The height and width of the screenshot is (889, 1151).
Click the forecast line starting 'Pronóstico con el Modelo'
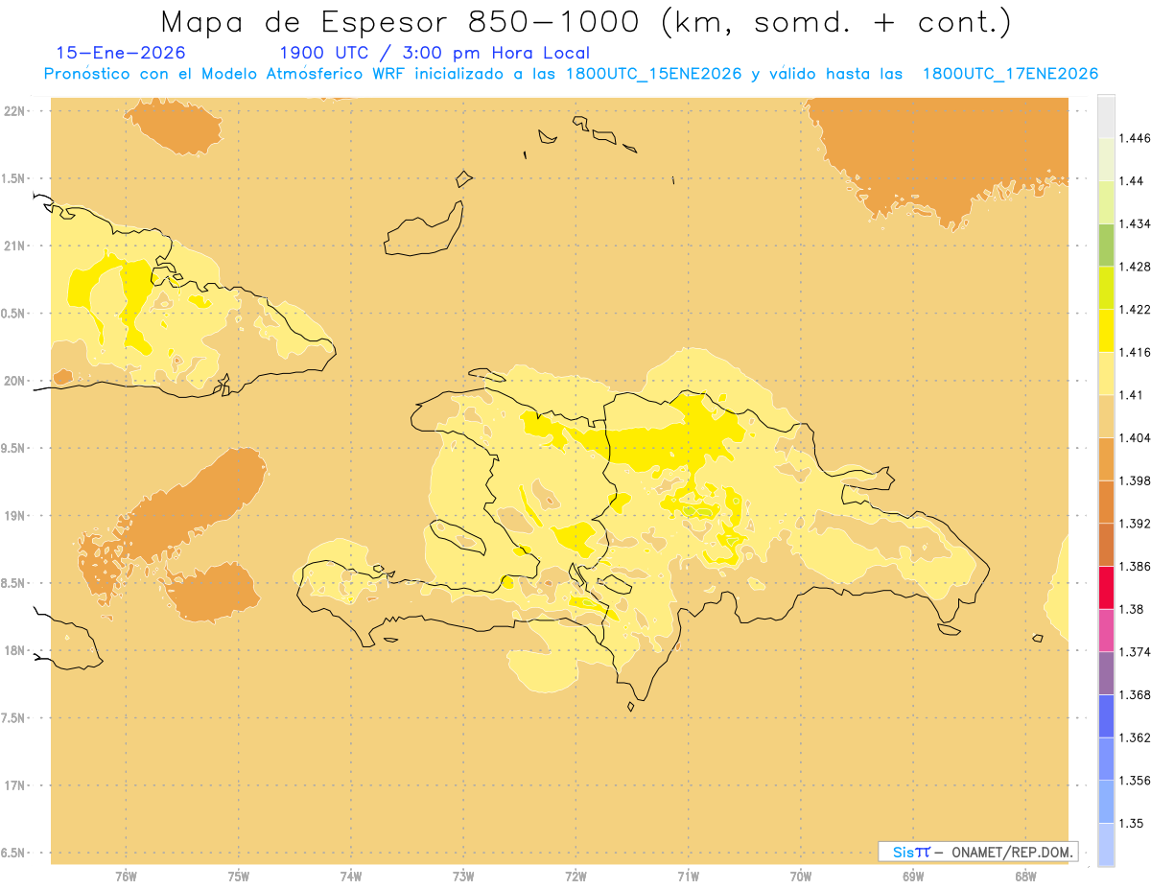coord(571,74)
